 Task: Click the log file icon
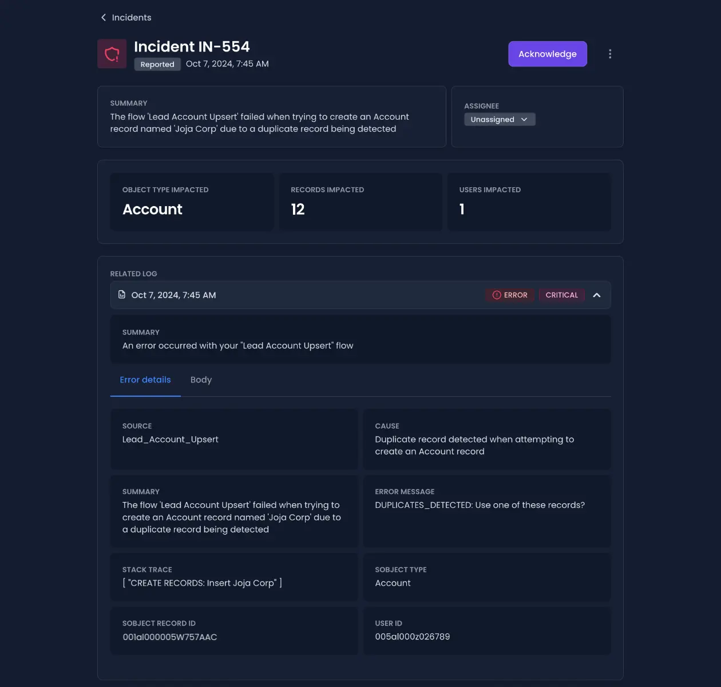[122, 295]
